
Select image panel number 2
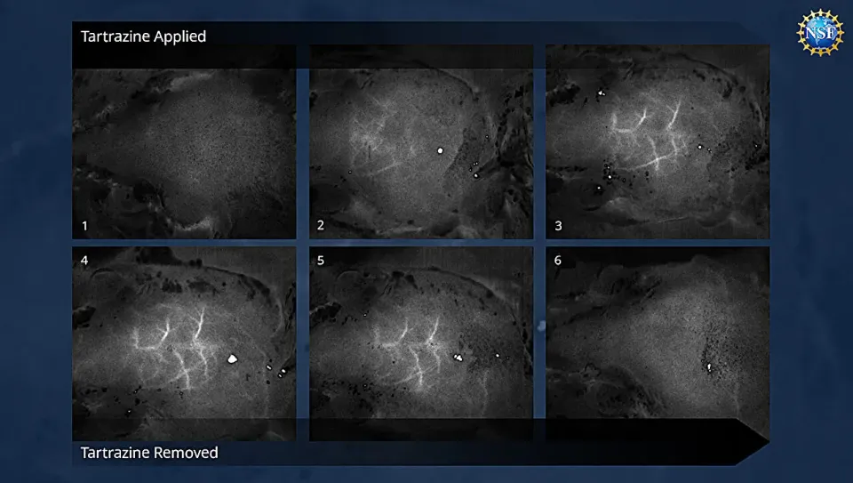pyautogui.click(x=421, y=141)
